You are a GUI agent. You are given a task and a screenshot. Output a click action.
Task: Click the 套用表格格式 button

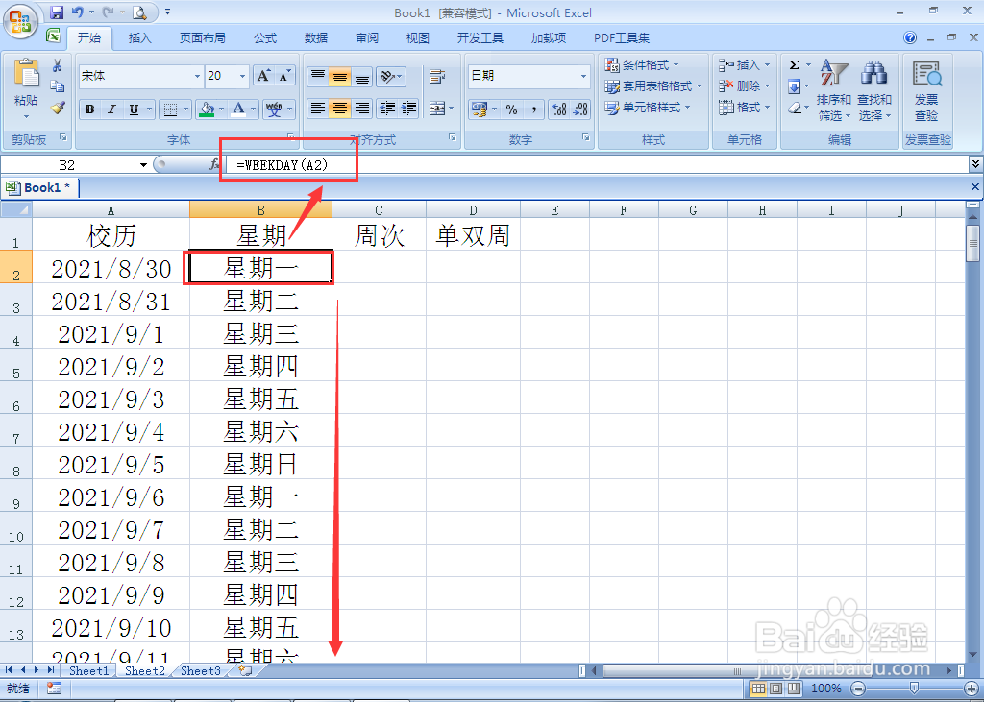coord(652,86)
